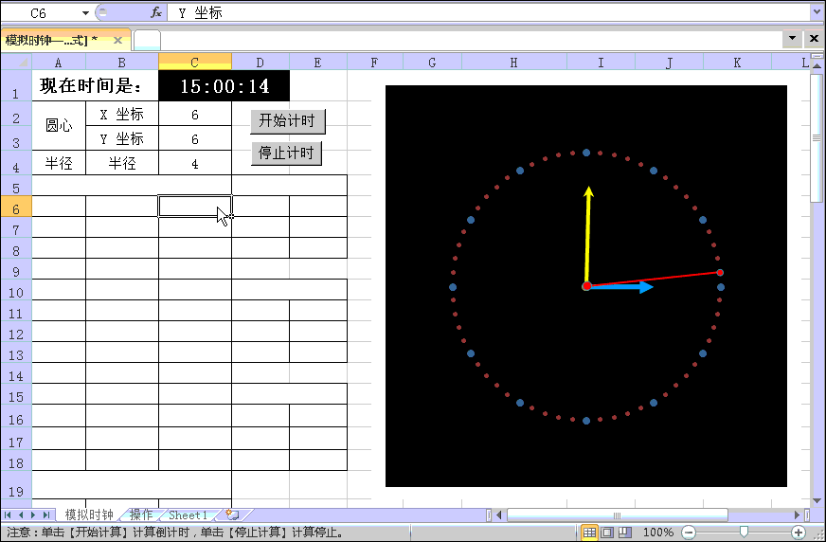Switch to Page Layout view icon
826x542 pixels.
pyautogui.click(x=607, y=532)
